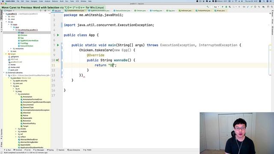Select Chicken class in project tree
Image resolution: width=274 pixels, height=154 pixels.
point(24,35)
